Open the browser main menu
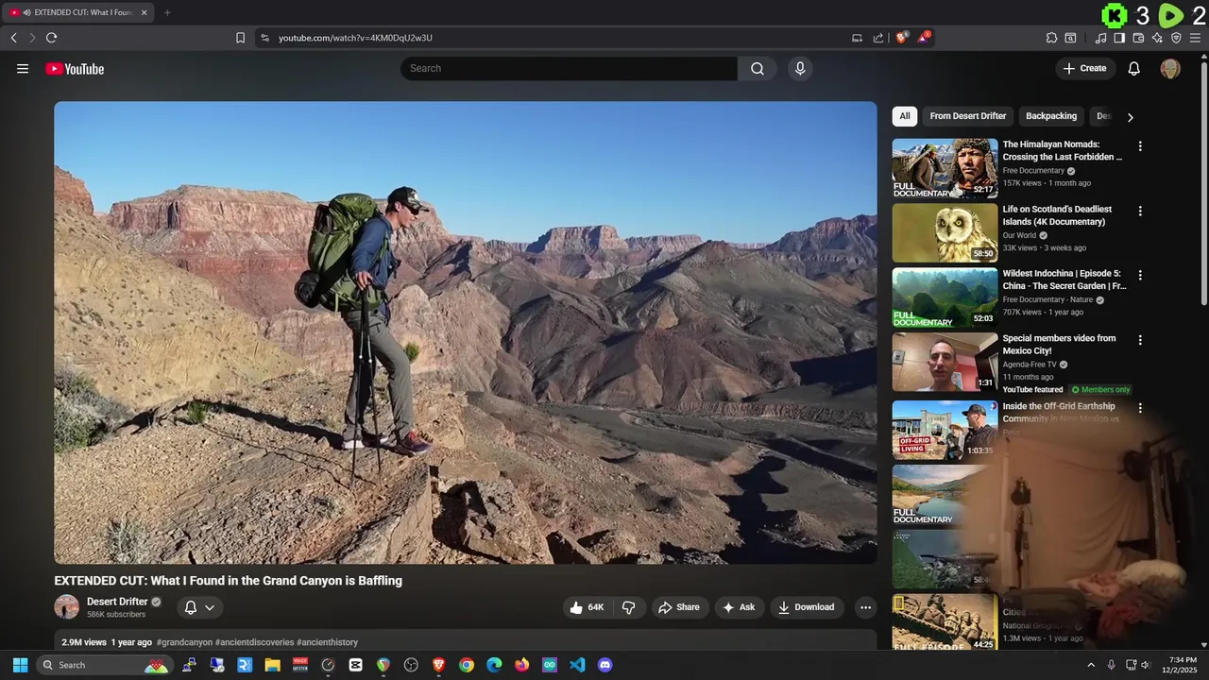Screen dimensions: 1209x680 pos(1196,38)
